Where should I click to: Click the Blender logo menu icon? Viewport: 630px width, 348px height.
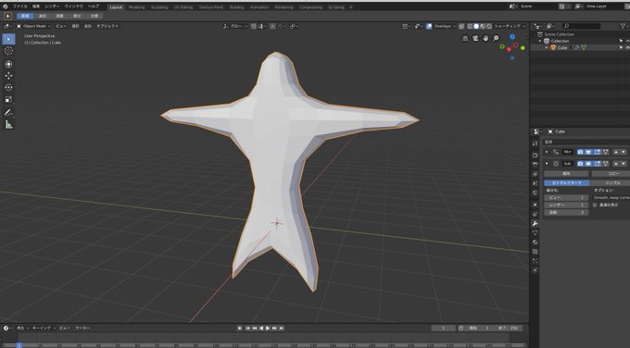pyautogui.click(x=6, y=6)
